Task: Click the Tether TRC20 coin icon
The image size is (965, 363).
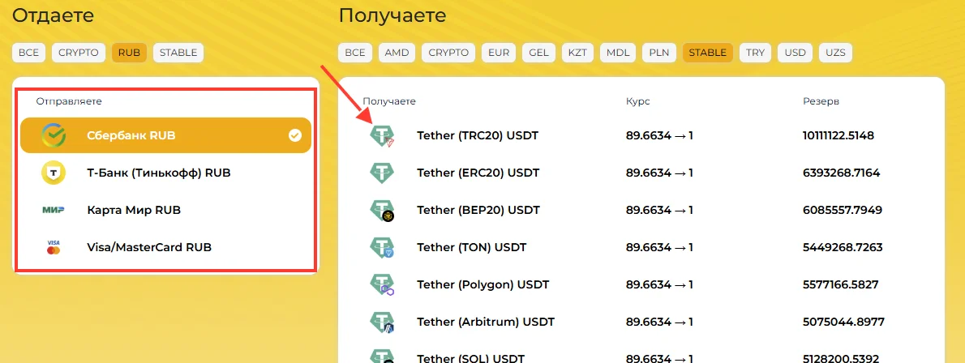Action: pos(382,136)
